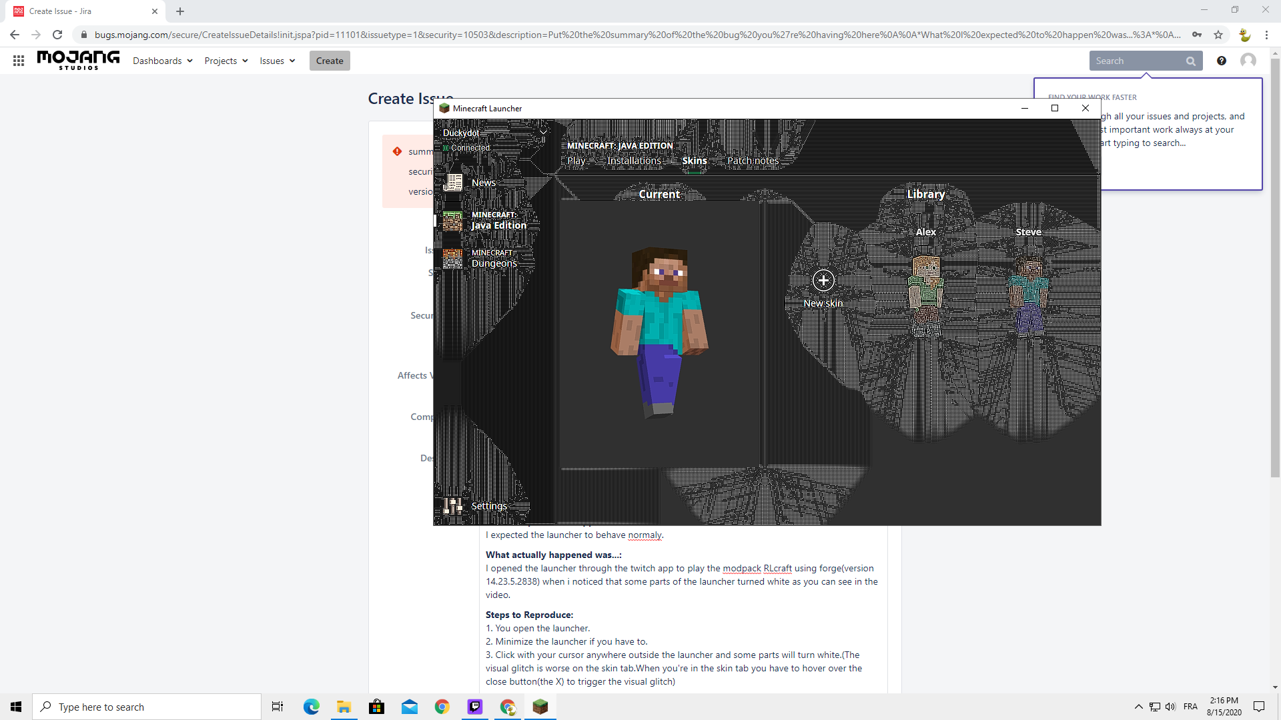This screenshot has width=1281, height=720.
Task: Switch to the Patch notes tab
Action: click(753, 161)
